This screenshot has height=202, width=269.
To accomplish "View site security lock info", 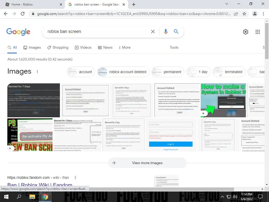I will pos(33,14).
